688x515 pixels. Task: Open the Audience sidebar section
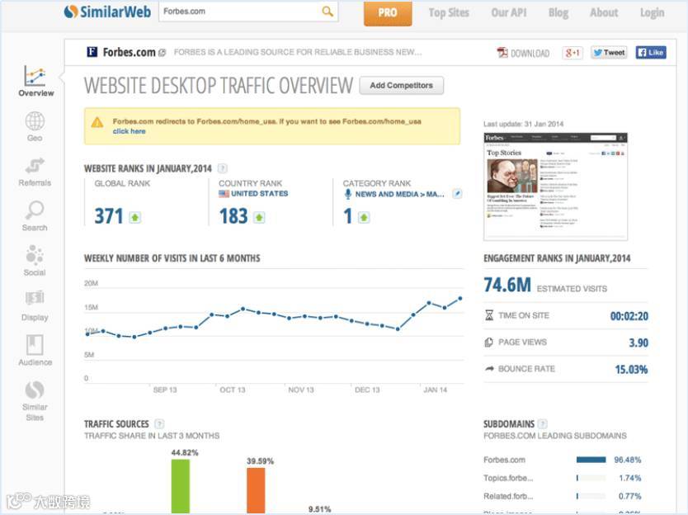point(35,351)
